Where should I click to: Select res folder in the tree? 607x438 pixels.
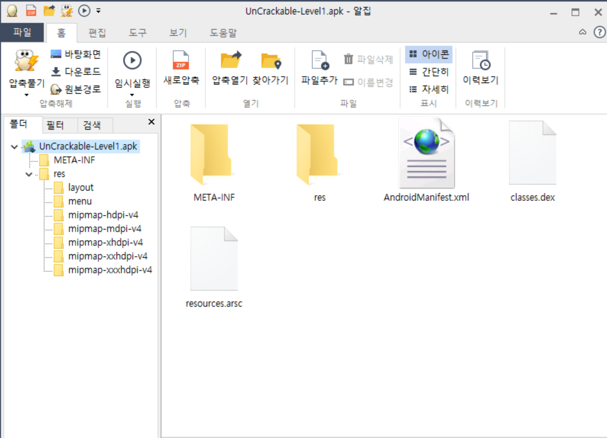(59, 174)
